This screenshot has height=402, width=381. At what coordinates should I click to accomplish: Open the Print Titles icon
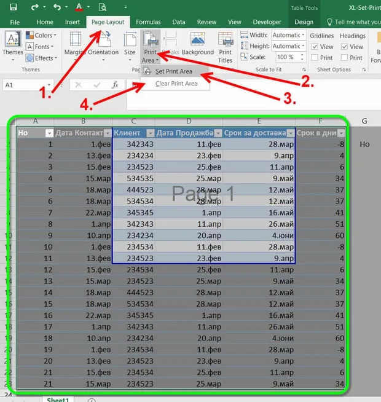[226, 39]
